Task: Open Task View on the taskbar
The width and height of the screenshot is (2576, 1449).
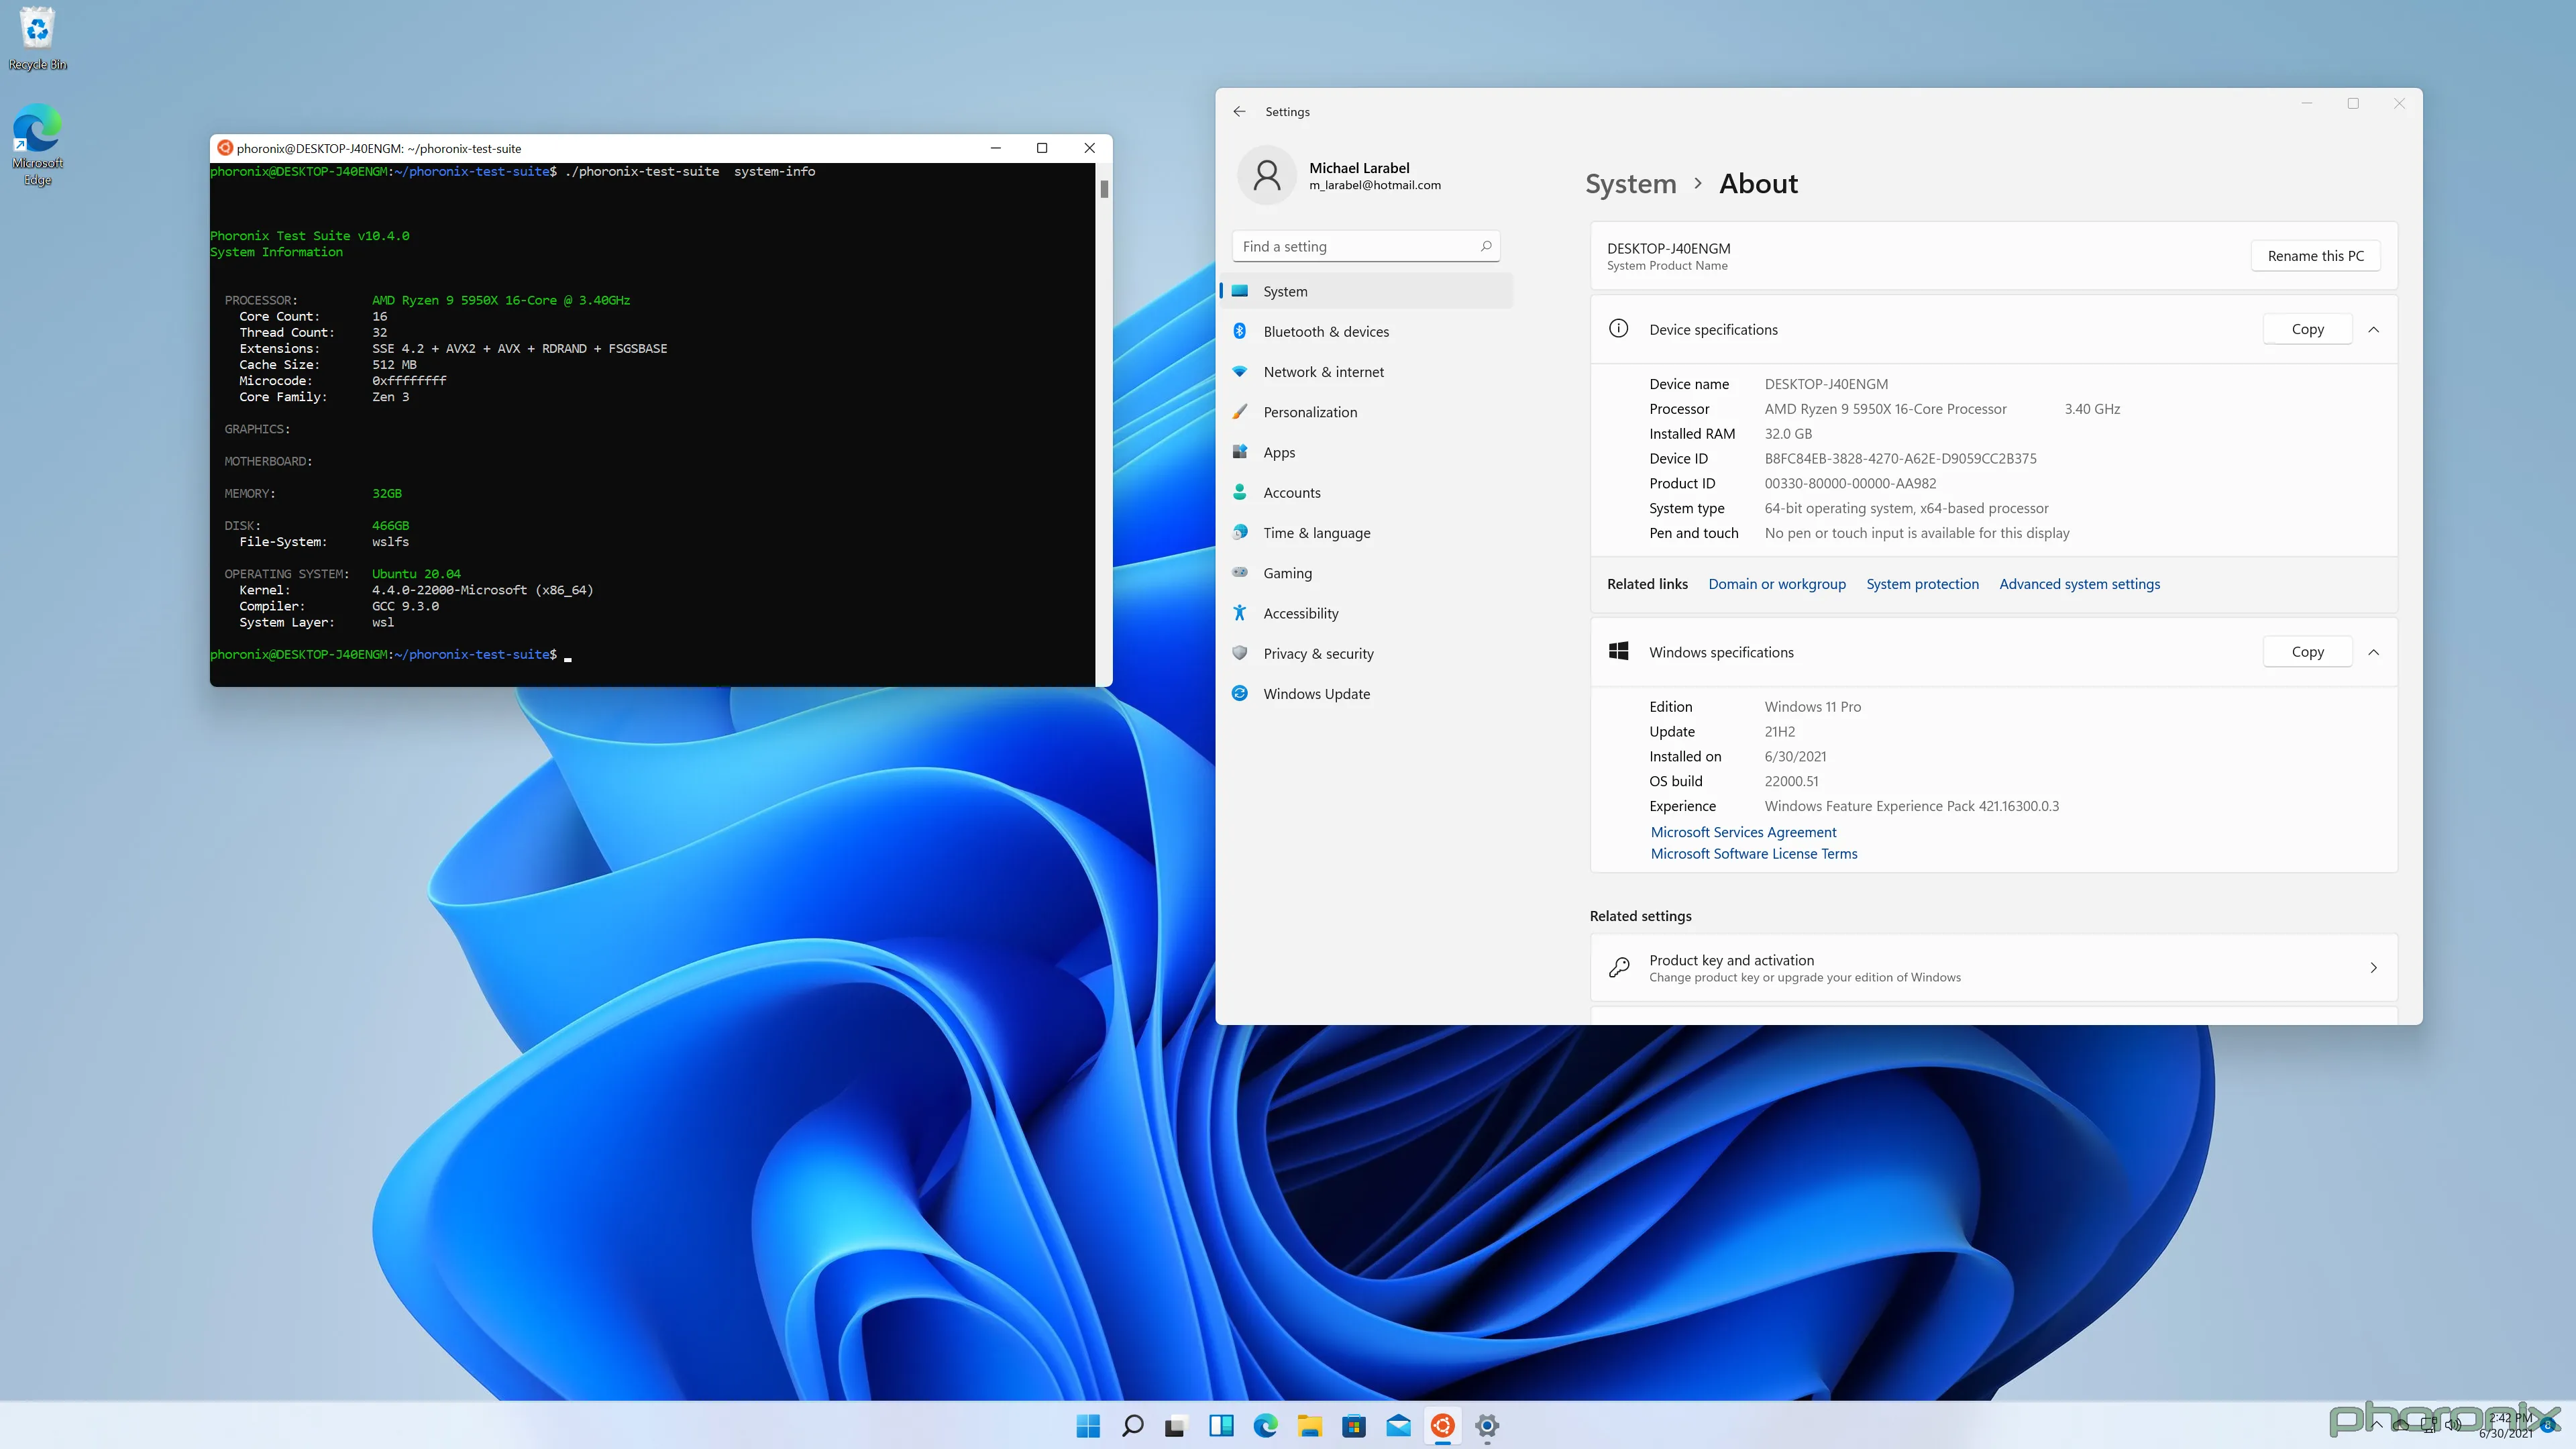Action: coord(1175,1426)
